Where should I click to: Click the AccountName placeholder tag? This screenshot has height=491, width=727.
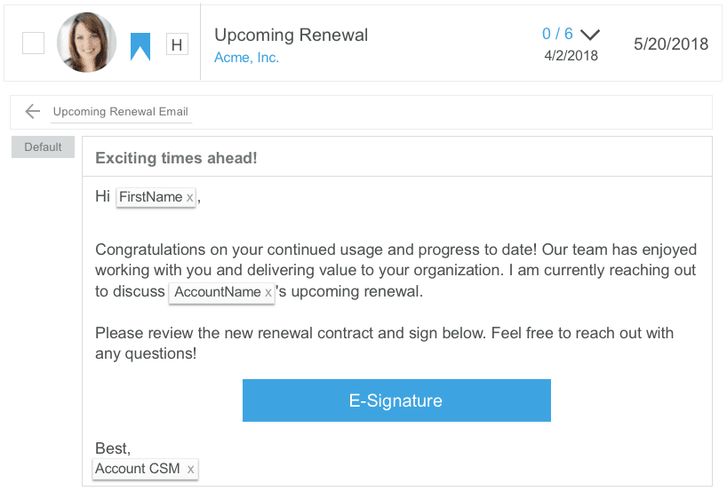click(217, 292)
